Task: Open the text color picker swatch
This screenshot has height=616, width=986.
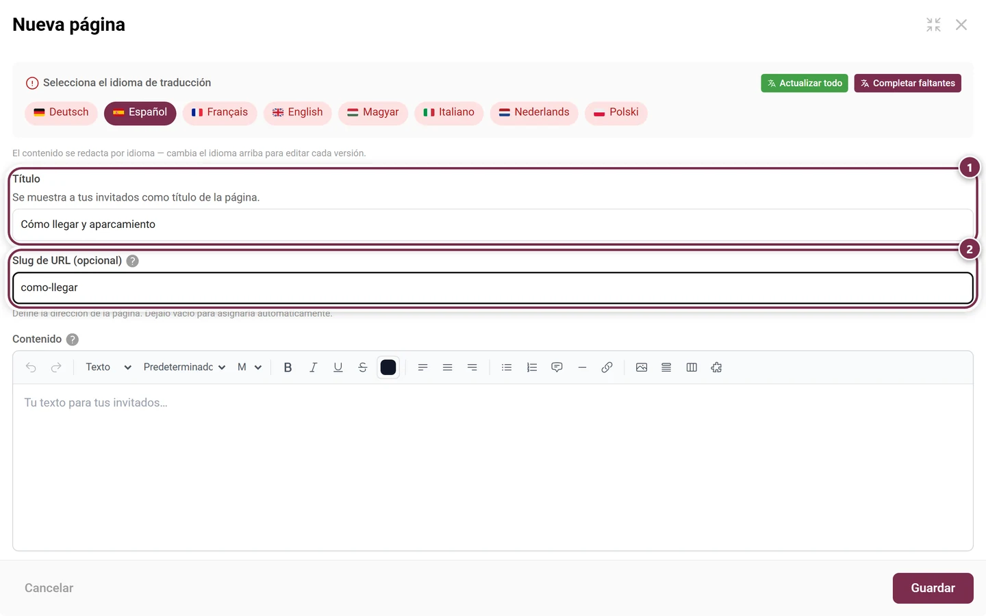Action: [x=388, y=368]
